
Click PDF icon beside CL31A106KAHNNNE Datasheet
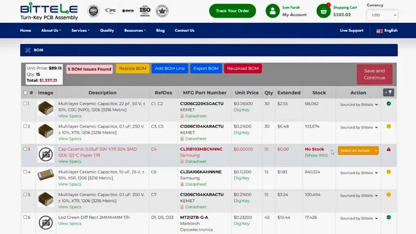point(182,184)
